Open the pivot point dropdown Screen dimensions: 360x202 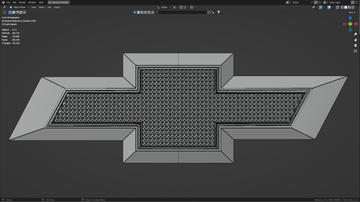coord(175,7)
